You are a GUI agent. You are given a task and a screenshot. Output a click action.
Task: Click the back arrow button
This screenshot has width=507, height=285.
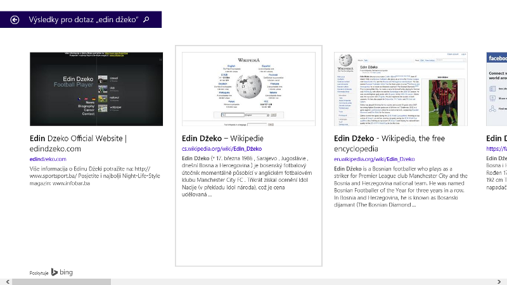pos(15,20)
